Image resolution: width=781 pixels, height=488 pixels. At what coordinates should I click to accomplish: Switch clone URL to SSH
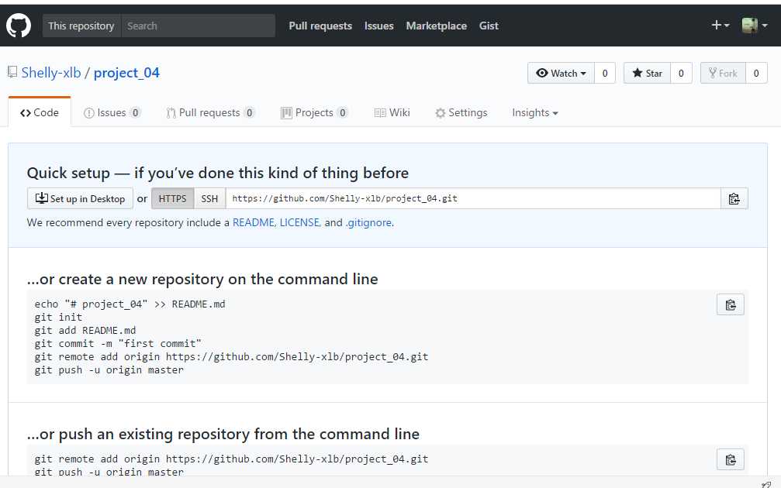point(209,198)
